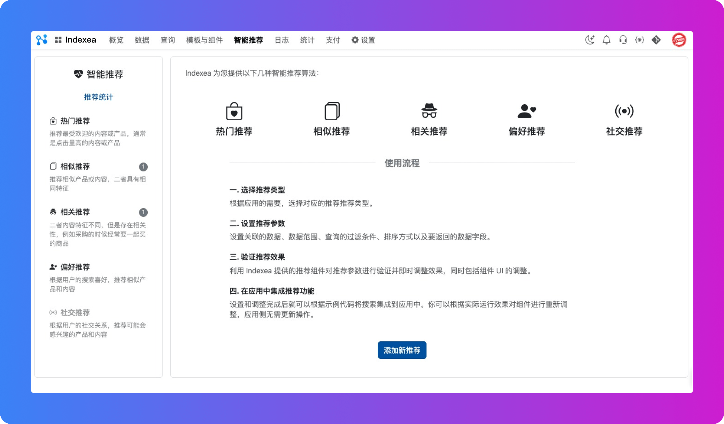Open the 设置 menu with the gear icon

click(x=363, y=40)
